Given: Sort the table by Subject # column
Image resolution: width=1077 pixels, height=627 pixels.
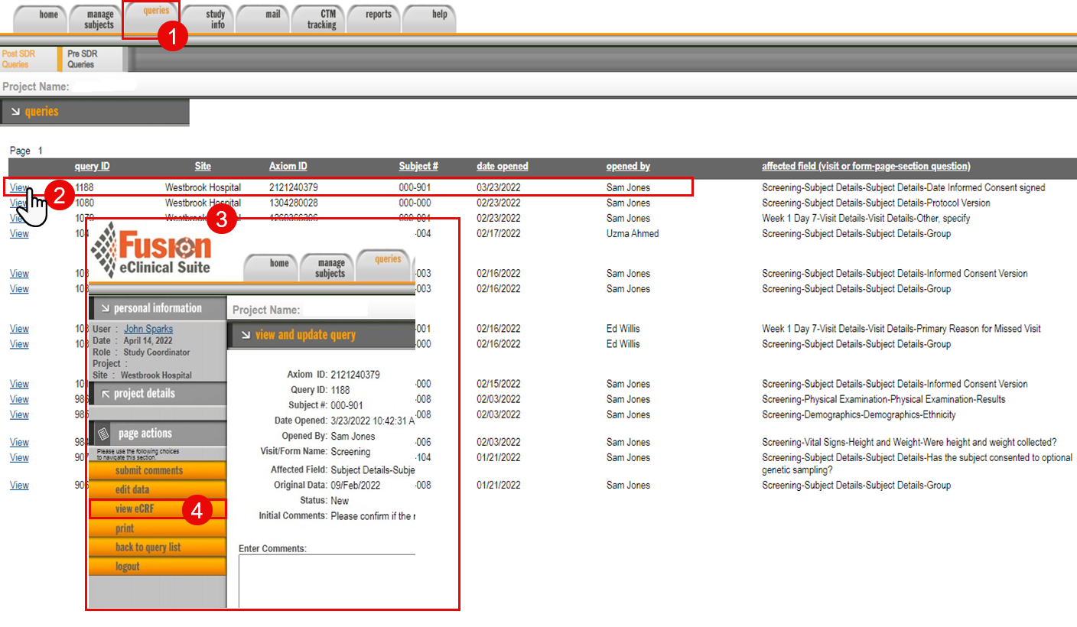Looking at the screenshot, I should coord(418,166).
